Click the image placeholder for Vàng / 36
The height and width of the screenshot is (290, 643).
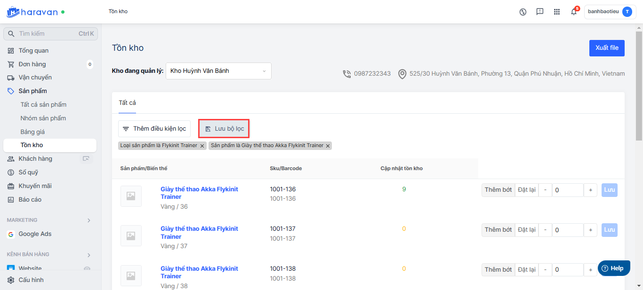(131, 196)
